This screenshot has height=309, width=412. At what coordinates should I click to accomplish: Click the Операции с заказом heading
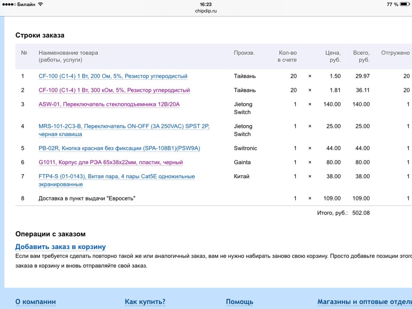coord(50,234)
